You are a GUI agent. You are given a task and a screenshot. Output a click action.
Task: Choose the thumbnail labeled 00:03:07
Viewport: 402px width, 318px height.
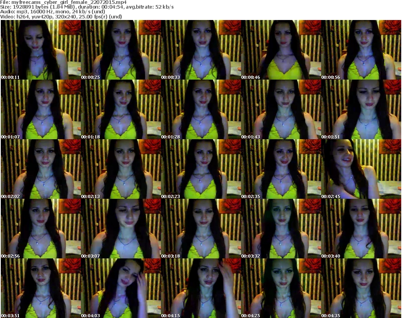tap(121, 229)
